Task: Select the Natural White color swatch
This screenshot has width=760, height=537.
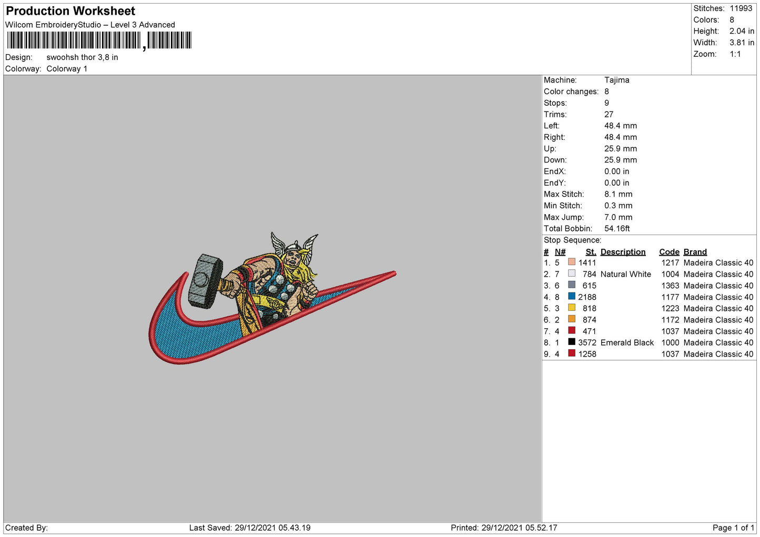Action: coord(571,273)
